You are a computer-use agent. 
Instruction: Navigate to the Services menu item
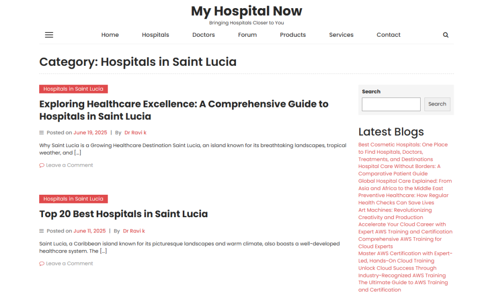(x=341, y=35)
